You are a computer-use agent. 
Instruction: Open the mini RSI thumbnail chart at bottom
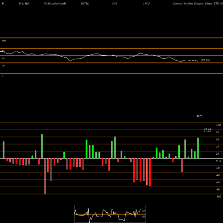coord(110,214)
